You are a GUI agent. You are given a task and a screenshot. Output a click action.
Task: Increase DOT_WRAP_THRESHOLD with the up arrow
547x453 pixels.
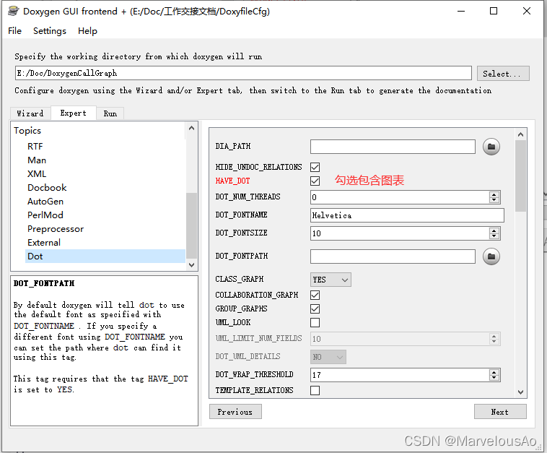pyautogui.click(x=494, y=372)
